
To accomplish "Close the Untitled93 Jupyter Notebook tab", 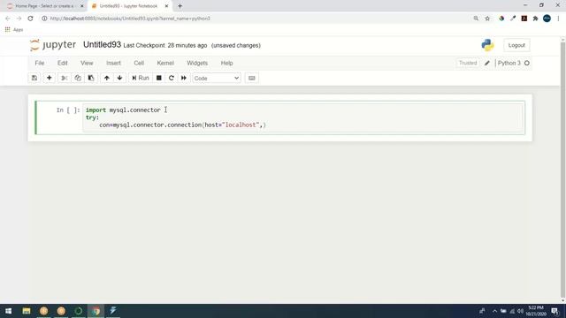I will click(x=166, y=6).
